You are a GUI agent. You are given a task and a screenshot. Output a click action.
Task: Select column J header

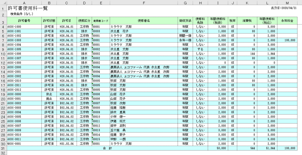[233, 3]
